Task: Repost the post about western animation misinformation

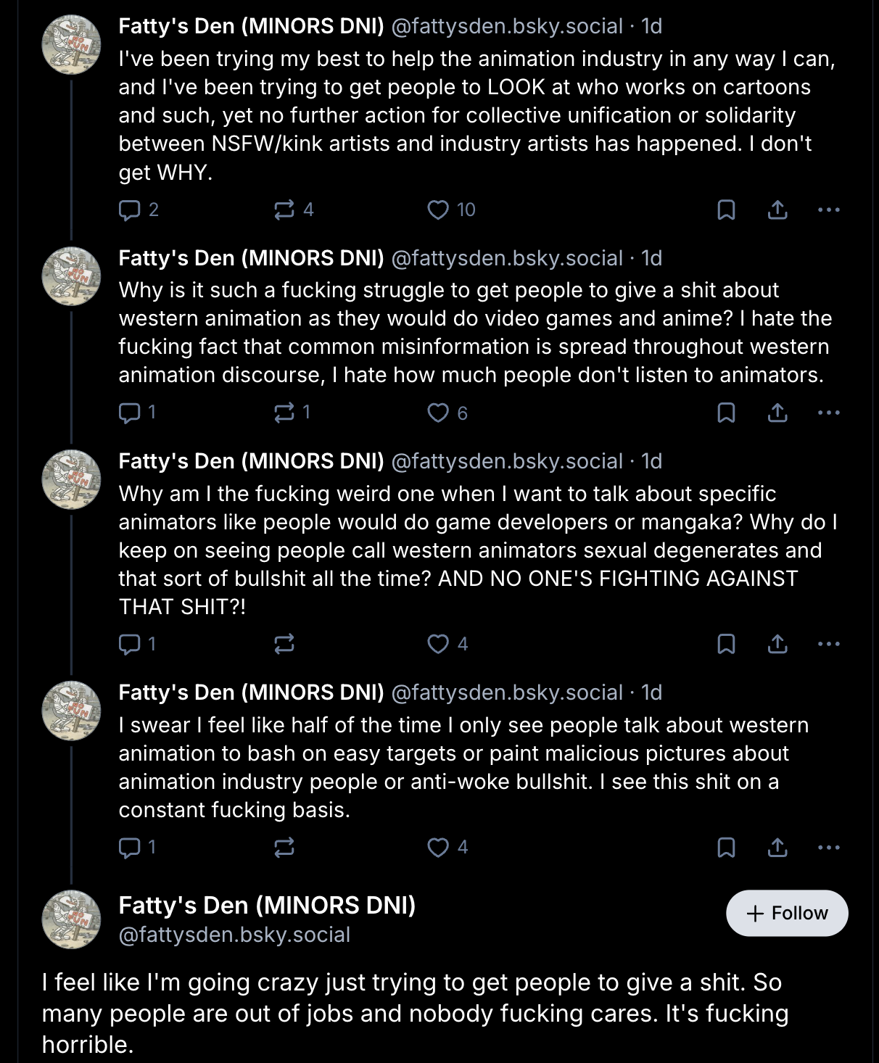Action: point(284,413)
